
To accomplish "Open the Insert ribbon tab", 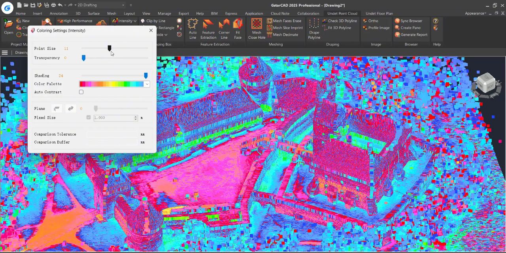I will click(38, 13).
